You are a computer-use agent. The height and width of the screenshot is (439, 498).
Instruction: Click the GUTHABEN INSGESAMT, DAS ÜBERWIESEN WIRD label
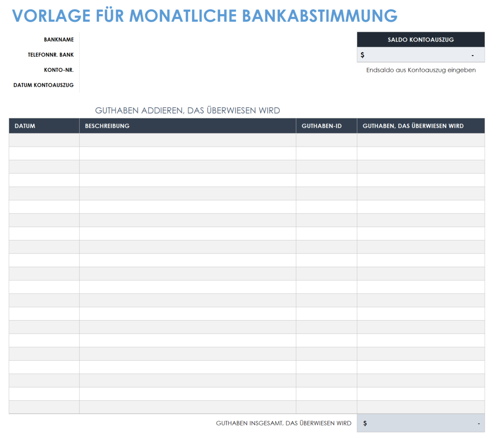pyautogui.click(x=284, y=423)
